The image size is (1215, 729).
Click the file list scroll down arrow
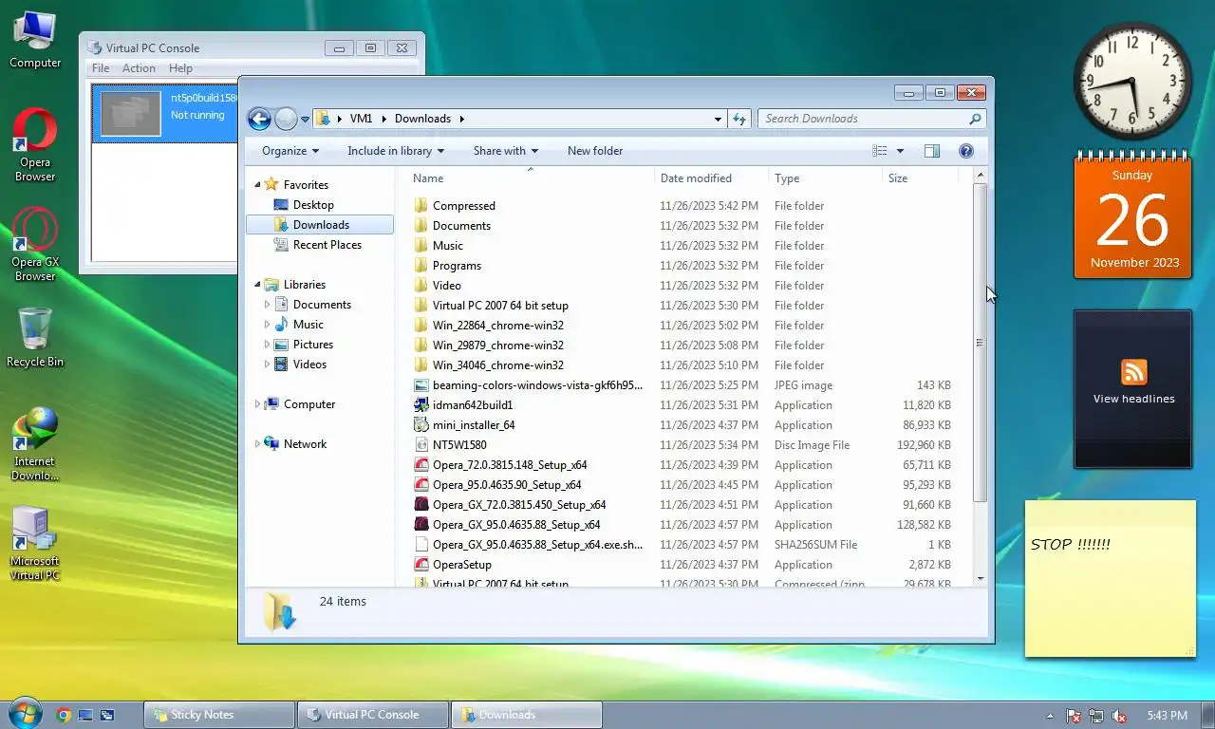981,578
